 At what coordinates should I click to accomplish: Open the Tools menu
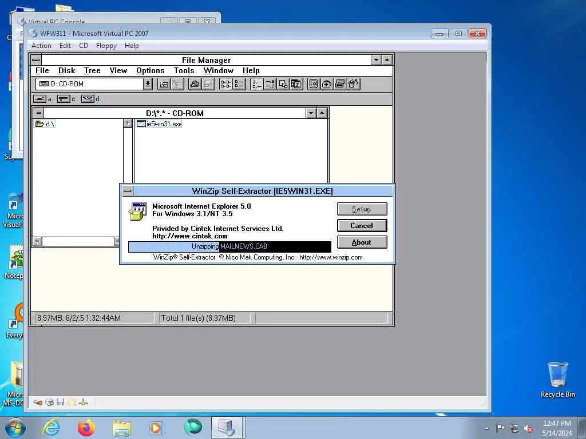(184, 70)
